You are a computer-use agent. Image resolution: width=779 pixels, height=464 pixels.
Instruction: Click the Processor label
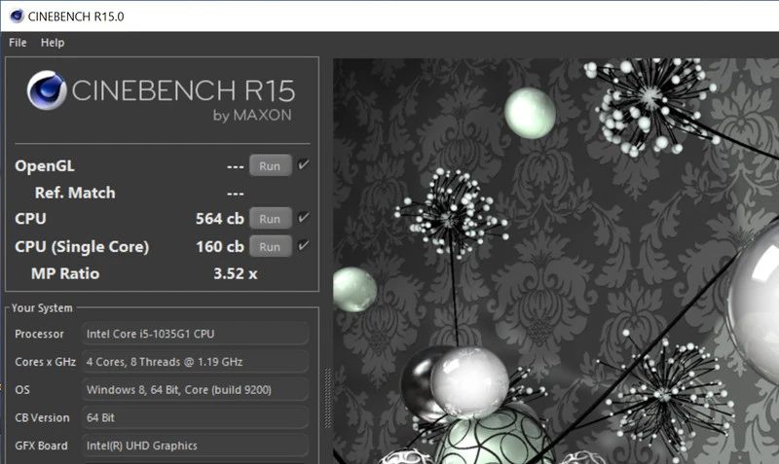[x=39, y=334]
